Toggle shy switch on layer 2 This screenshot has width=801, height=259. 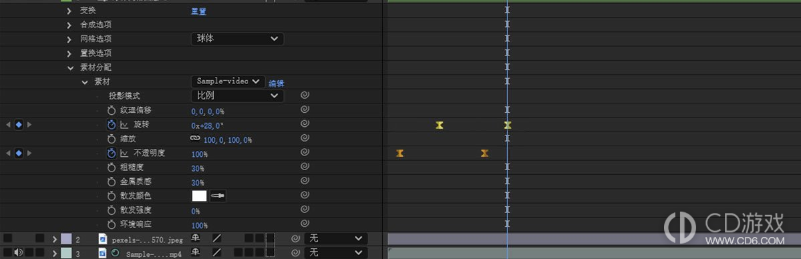pos(195,238)
